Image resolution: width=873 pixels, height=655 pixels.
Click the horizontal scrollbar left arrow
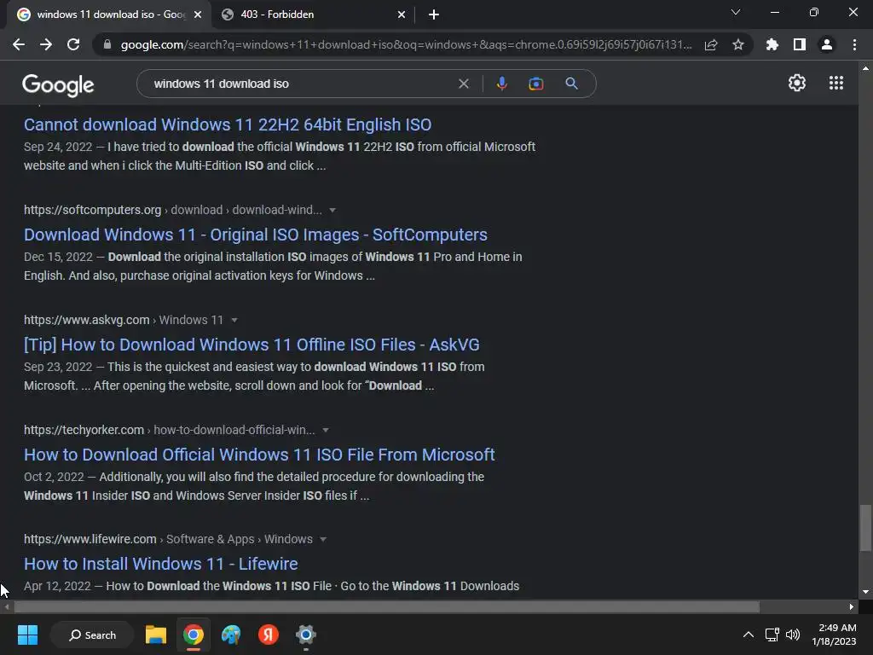tap(6, 606)
